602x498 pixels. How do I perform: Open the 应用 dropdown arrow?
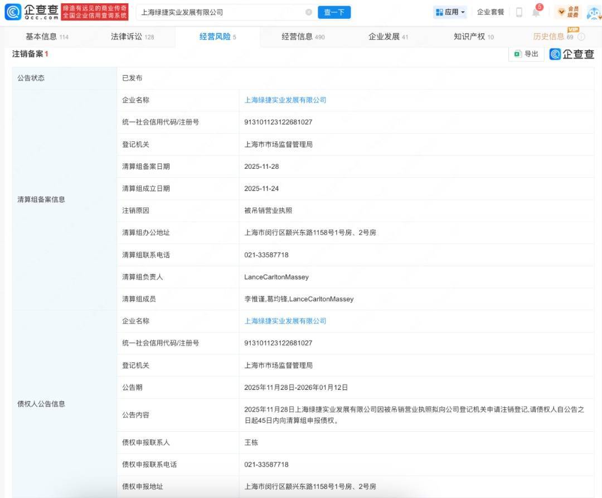tap(462, 12)
